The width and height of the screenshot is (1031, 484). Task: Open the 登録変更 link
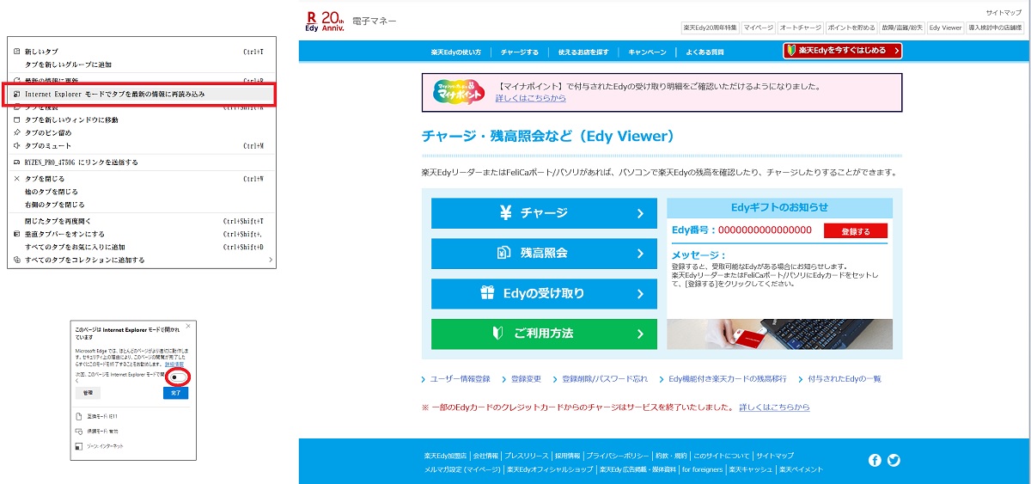point(526,379)
